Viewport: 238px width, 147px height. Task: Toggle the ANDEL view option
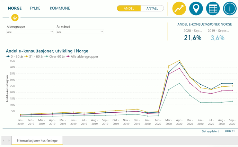point(129,8)
